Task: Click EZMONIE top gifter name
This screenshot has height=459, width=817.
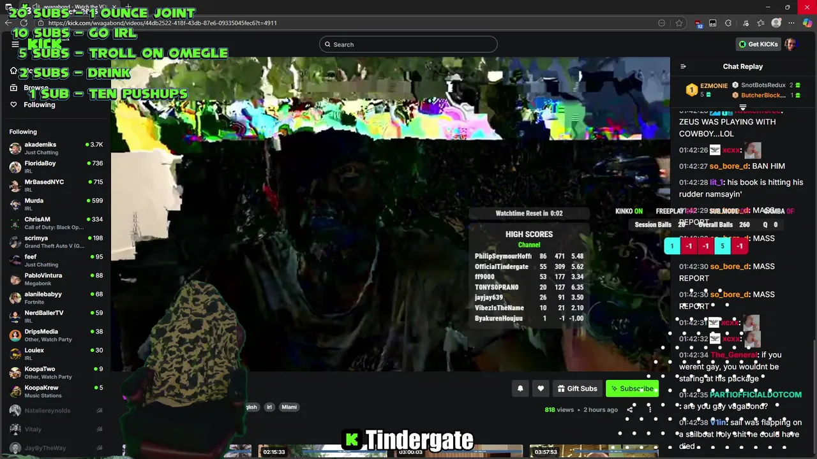Action: [x=714, y=85]
